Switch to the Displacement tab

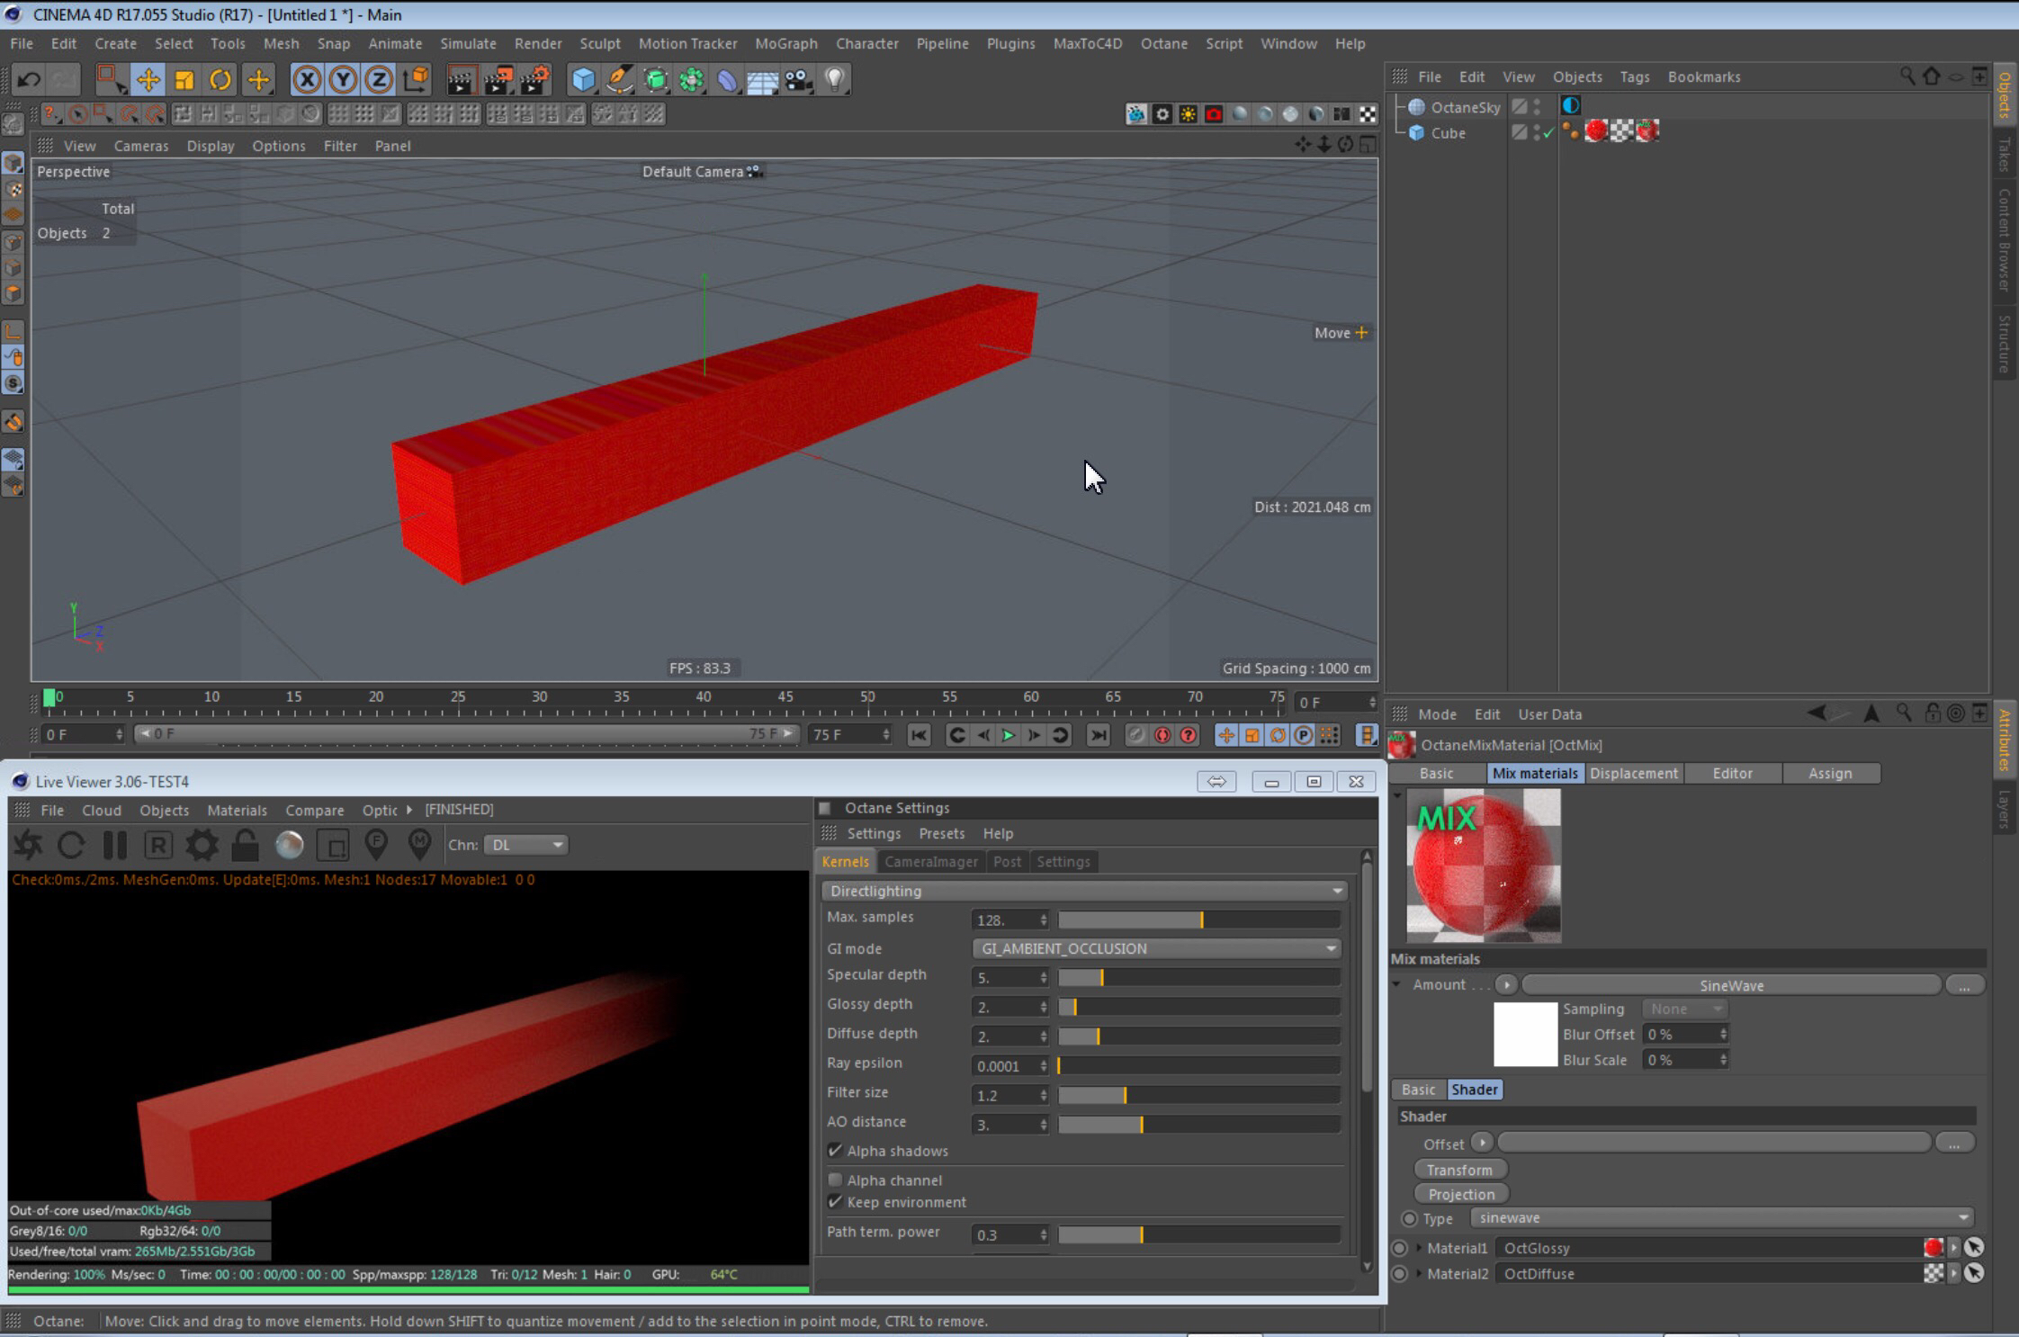[x=1633, y=773]
